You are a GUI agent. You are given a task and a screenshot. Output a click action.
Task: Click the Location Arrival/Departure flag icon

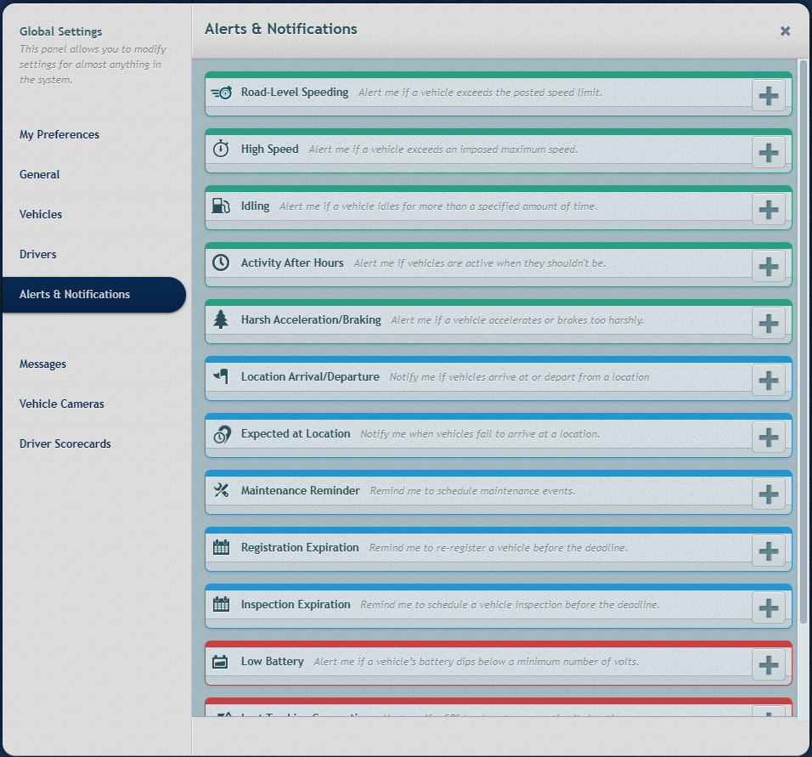pos(221,377)
